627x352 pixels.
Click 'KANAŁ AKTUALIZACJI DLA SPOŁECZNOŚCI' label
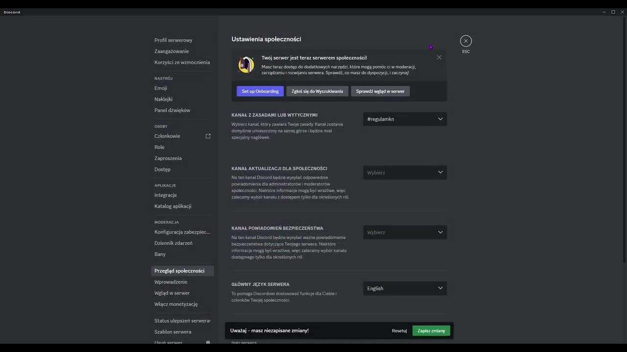(279, 168)
